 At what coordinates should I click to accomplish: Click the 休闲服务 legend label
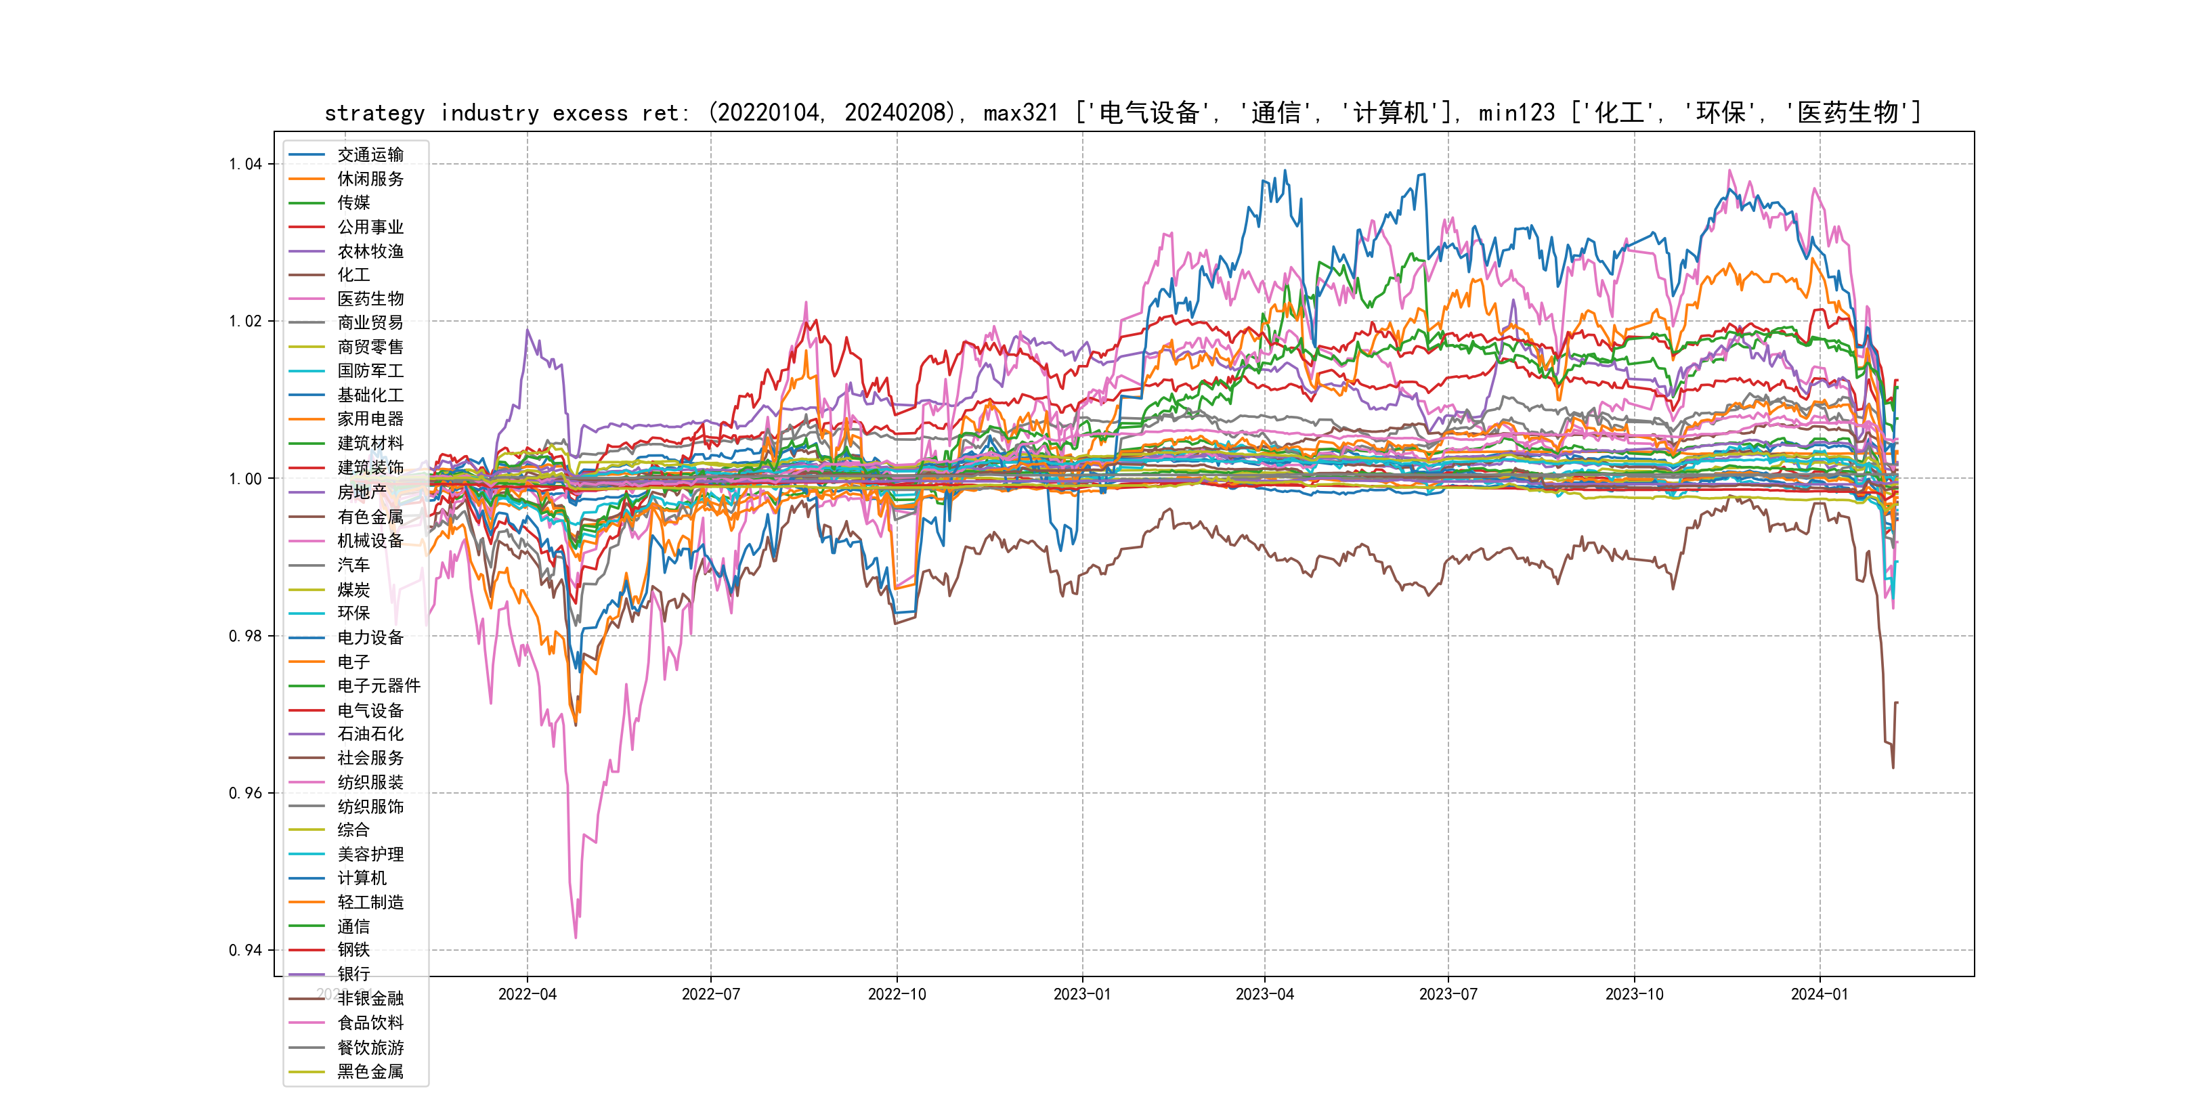point(370,179)
